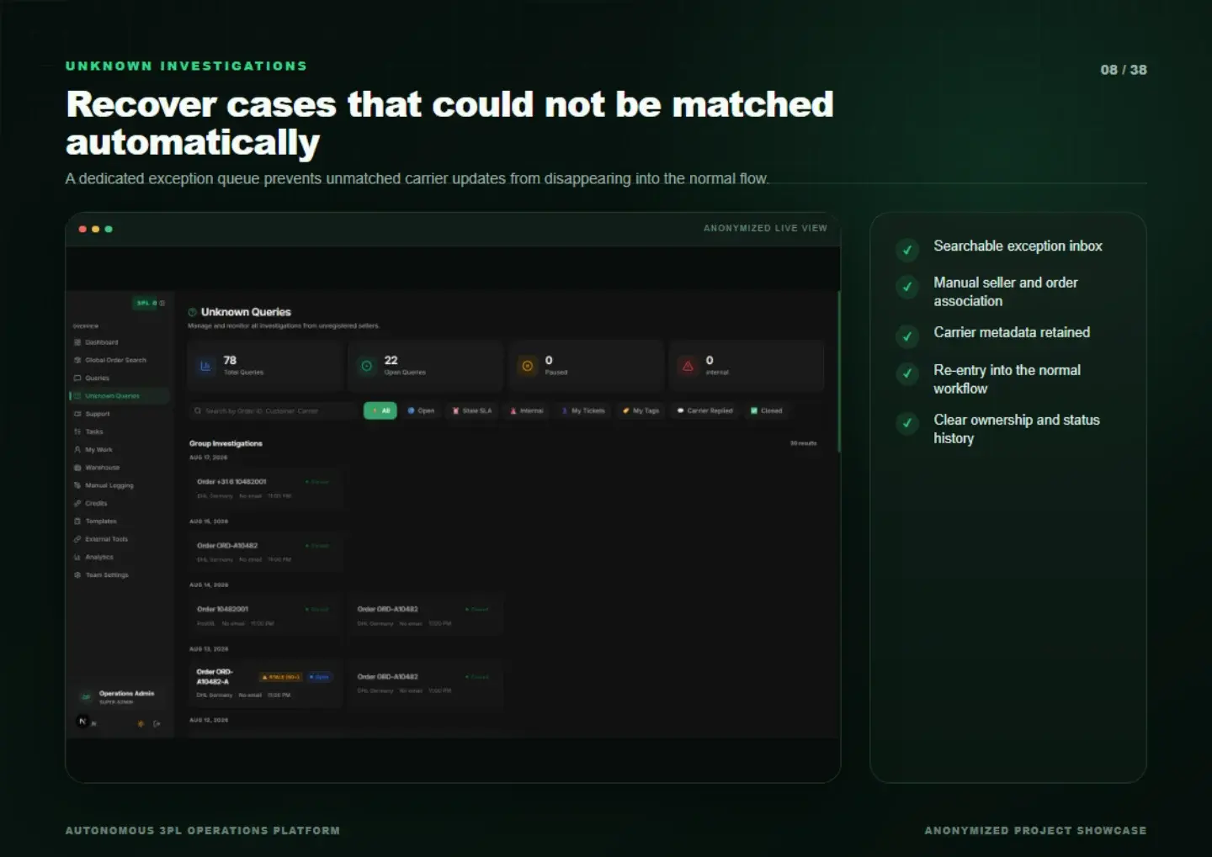Image resolution: width=1212 pixels, height=857 pixels.
Task: Click the Unknown Queries page title
Action: (246, 312)
